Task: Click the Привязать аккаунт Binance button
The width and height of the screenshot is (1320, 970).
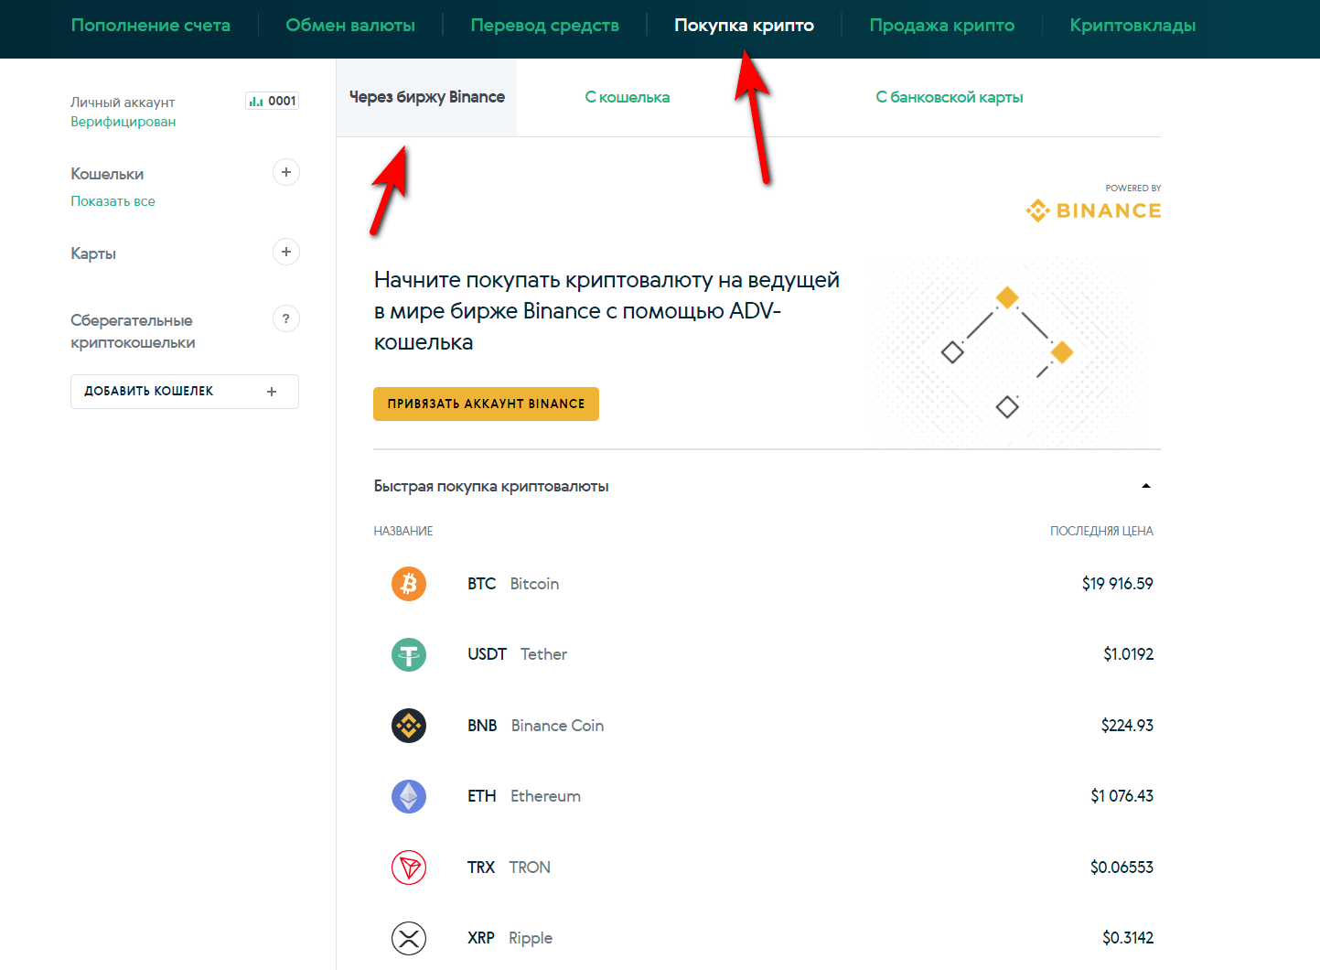Action: (x=486, y=404)
